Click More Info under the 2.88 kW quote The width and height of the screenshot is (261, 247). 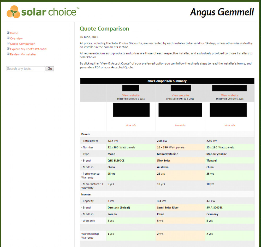[180, 125]
